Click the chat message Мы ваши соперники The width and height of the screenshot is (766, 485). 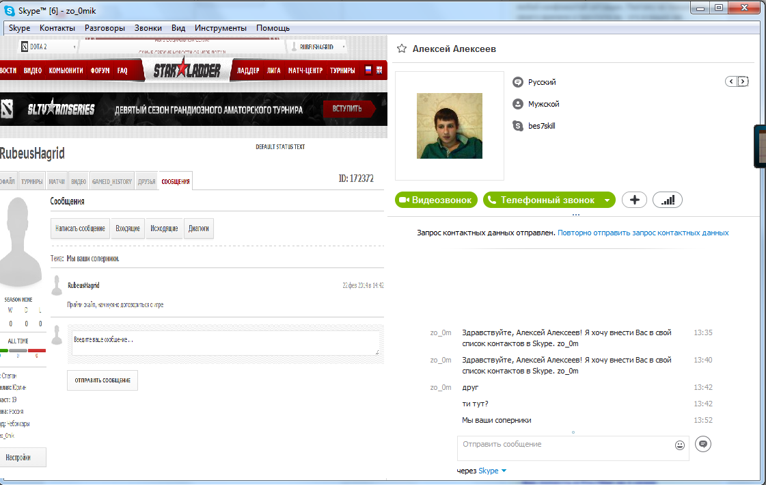[x=496, y=420]
